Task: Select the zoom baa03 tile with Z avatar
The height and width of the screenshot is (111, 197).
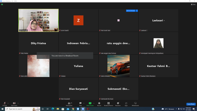Action: click(78, 20)
